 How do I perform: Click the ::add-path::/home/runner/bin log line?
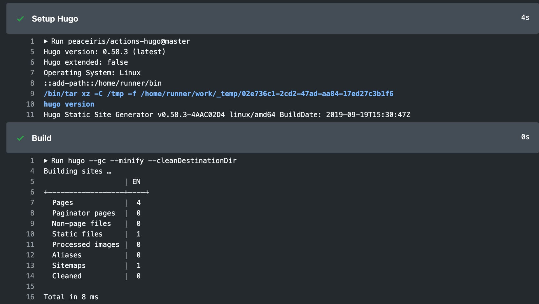pyautogui.click(x=103, y=83)
